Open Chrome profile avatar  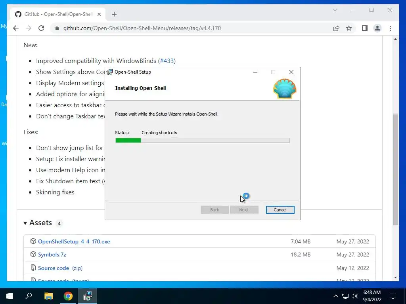point(377,28)
